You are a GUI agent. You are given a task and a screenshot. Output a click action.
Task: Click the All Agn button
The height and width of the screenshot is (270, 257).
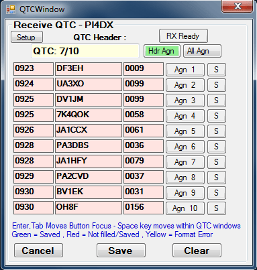coord(202,51)
